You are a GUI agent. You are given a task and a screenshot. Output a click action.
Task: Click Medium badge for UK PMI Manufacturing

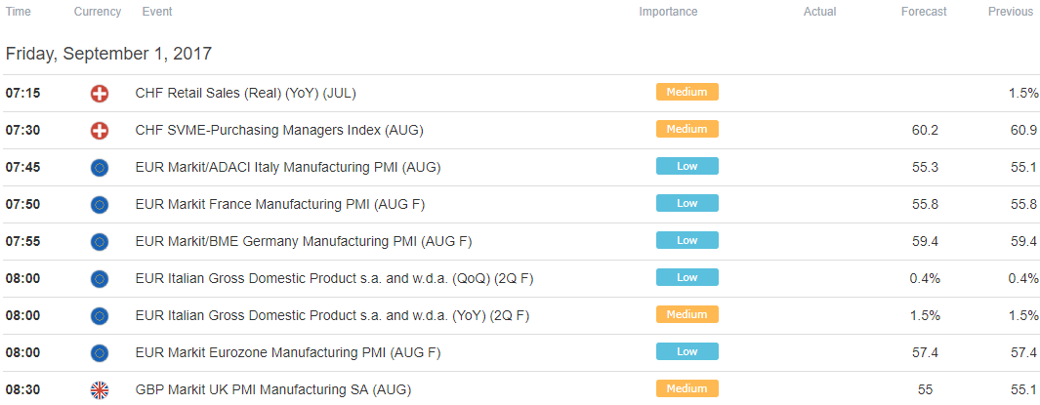click(687, 389)
